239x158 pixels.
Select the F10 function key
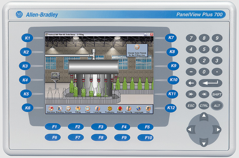tap(145, 138)
